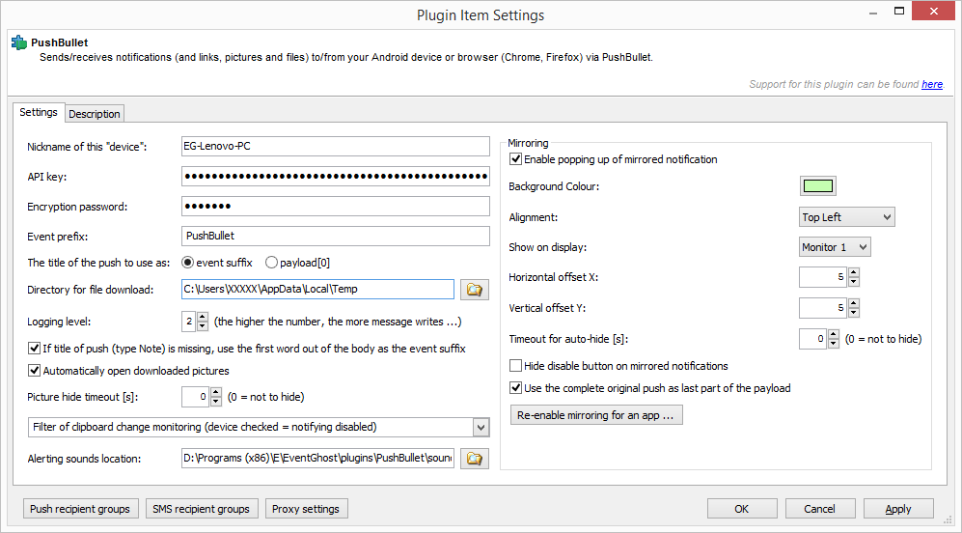This screenshot has width=962, height=533.
Task: Open the Alignment Top Left dropdown
Action: click(846, 217)
